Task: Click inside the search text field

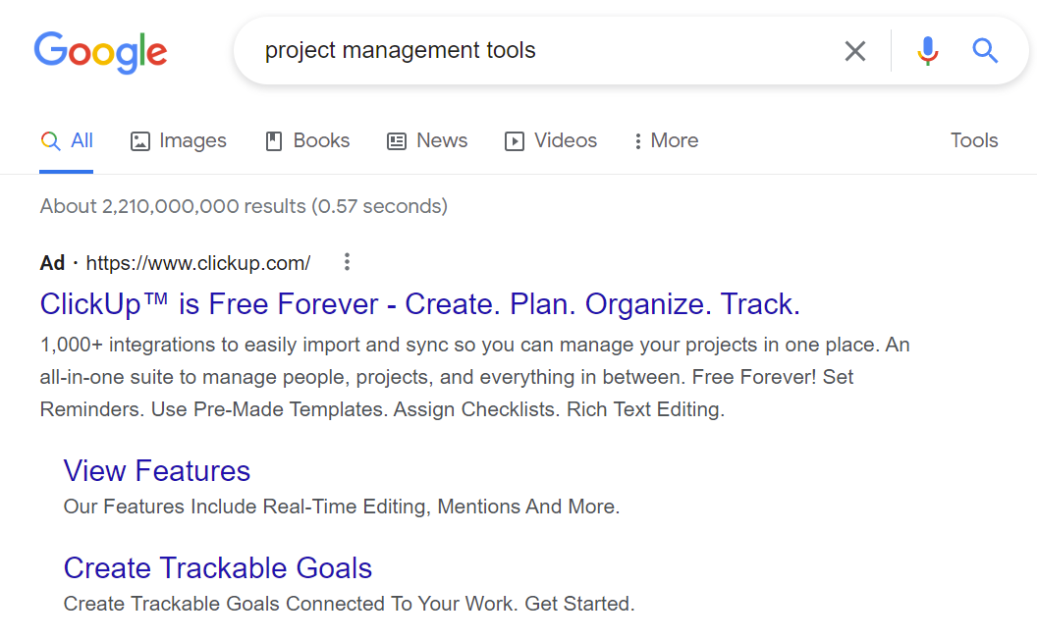Action: click(x=540, y=51)
